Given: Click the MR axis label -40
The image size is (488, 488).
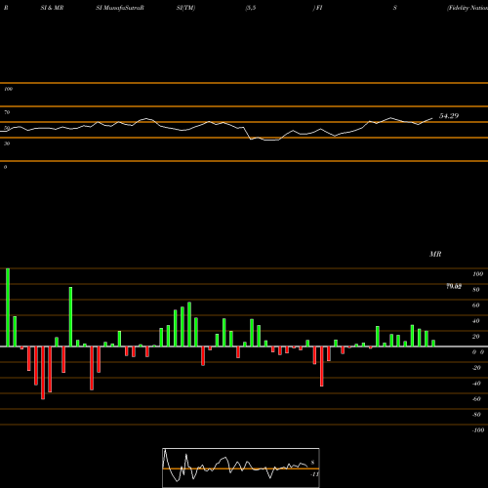Looking at the screenshot, I should tap(476, 384).
